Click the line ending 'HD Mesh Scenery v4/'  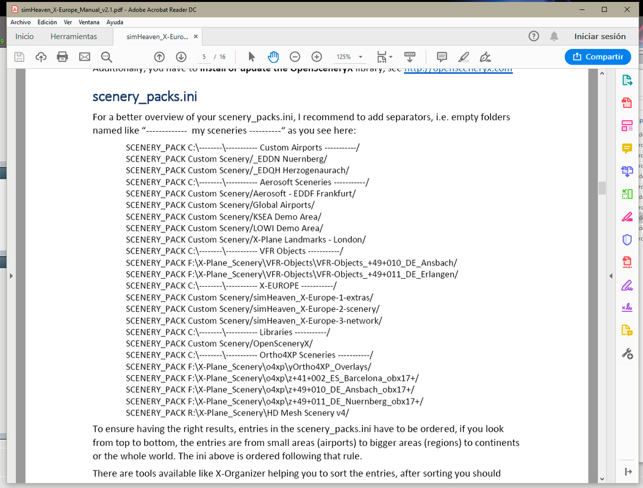[x=237, y=413]
